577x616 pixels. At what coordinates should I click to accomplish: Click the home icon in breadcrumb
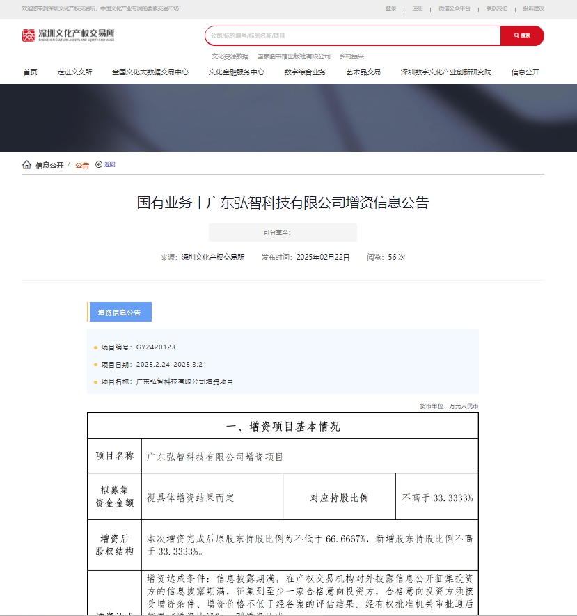(x=26, y=165)
